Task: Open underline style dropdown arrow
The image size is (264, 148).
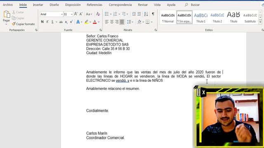Action: tap(56, 22)
